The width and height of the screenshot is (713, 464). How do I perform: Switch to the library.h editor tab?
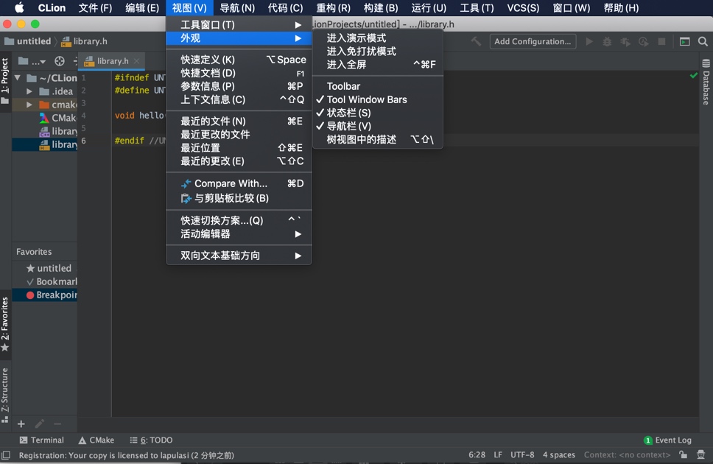(112, 61)
